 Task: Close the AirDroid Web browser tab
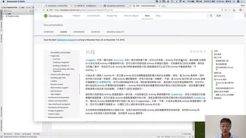[x=71, y=6]
